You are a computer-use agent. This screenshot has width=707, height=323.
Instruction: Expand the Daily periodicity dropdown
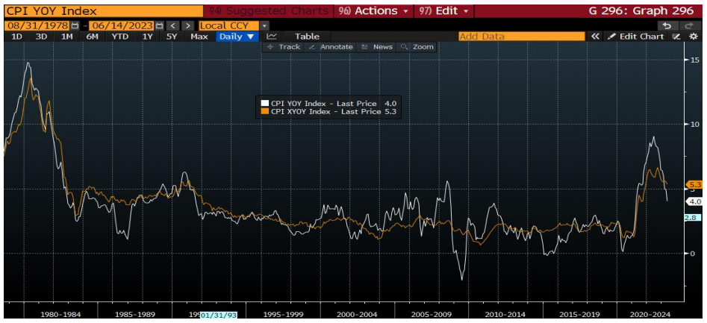[x=237, y=36]
